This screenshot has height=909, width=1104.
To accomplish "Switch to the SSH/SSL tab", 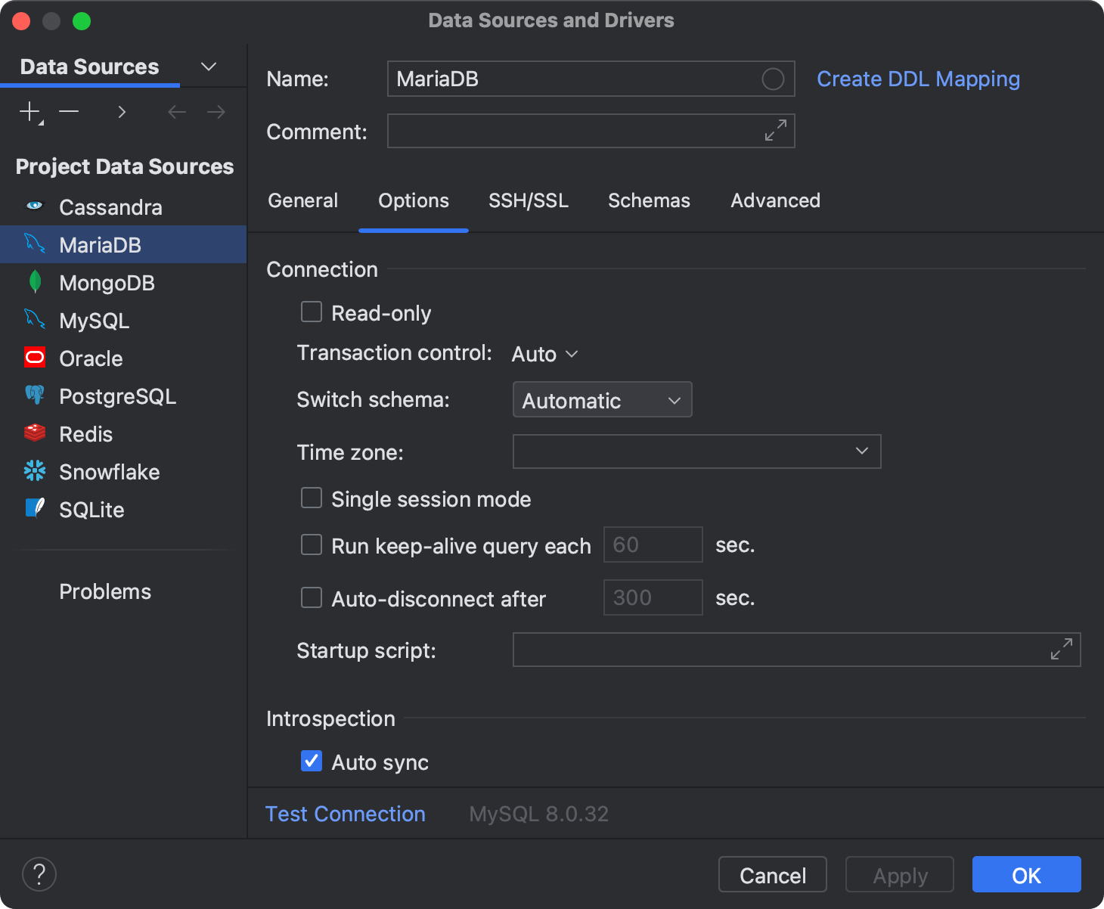I will [528, 200].
